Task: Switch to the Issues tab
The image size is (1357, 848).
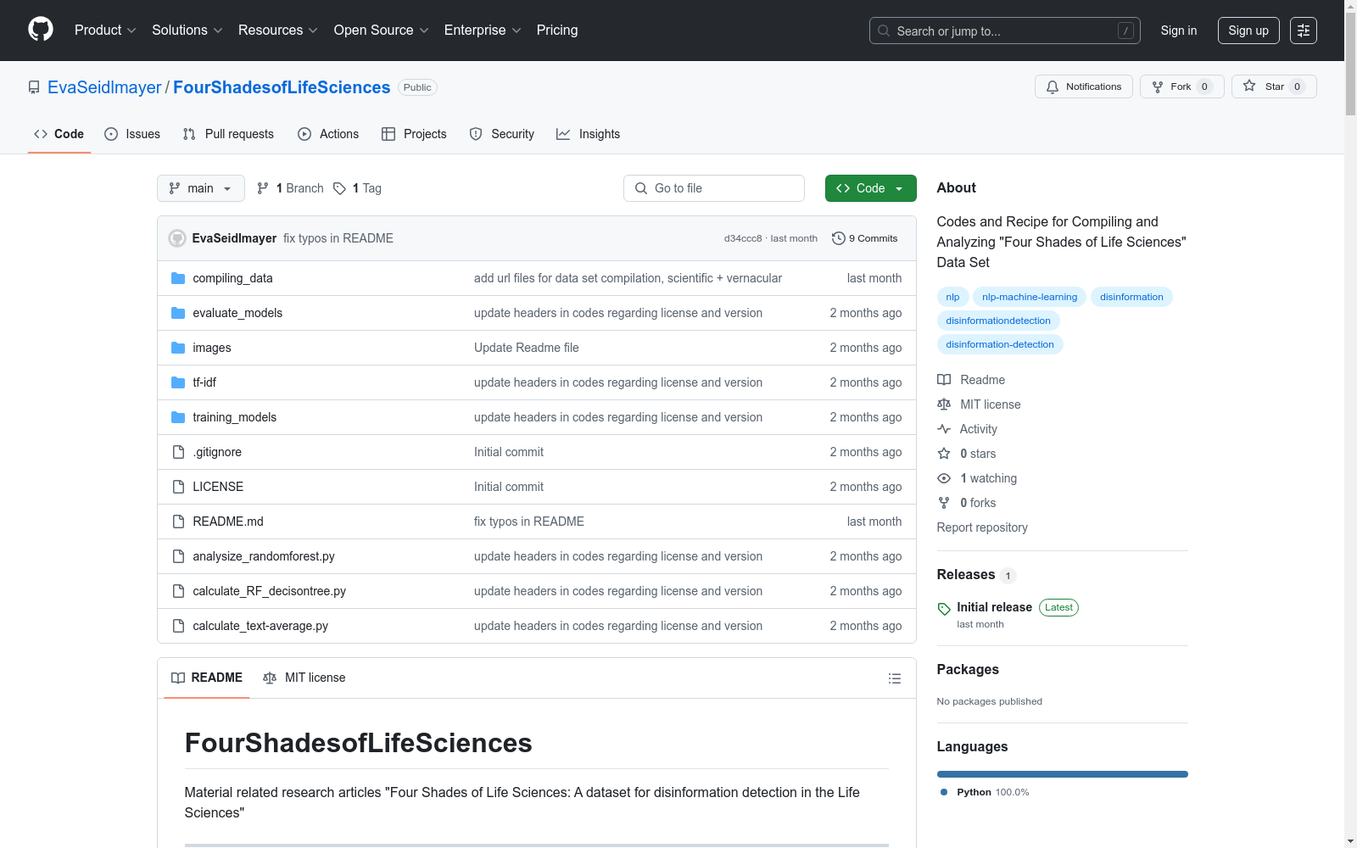Action: click(x=132, y=134)
